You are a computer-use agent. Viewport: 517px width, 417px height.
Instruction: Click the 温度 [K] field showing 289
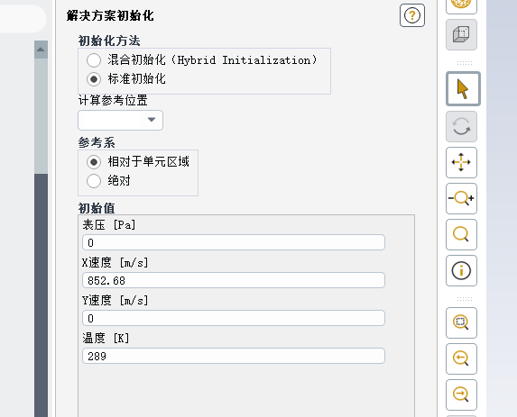234,356
